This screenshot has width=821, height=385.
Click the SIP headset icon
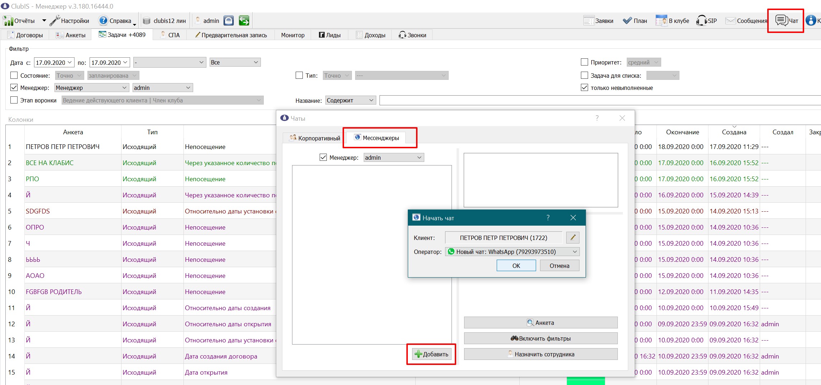tap(701, 20)
